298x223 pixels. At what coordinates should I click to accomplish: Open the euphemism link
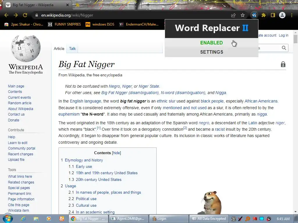69,114
